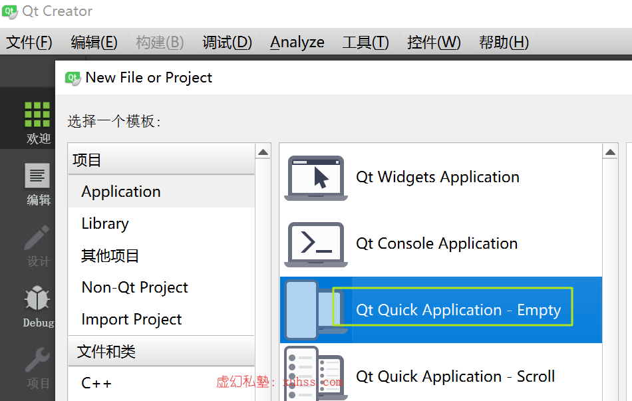The height and width of the screenshot is (401, 632).
Task: Switch to Debug mode bug icon
Action: pyautogui.click(x=37, y=298)
